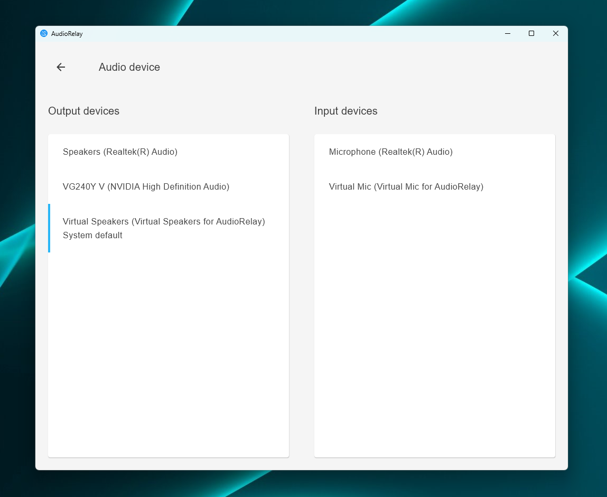
Task: Go back using the arrow icon
Action: click(x=61, y=67)
